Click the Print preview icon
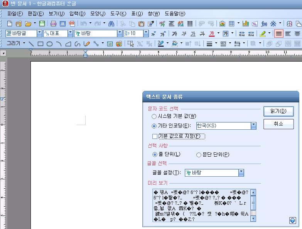 point(62,23)
